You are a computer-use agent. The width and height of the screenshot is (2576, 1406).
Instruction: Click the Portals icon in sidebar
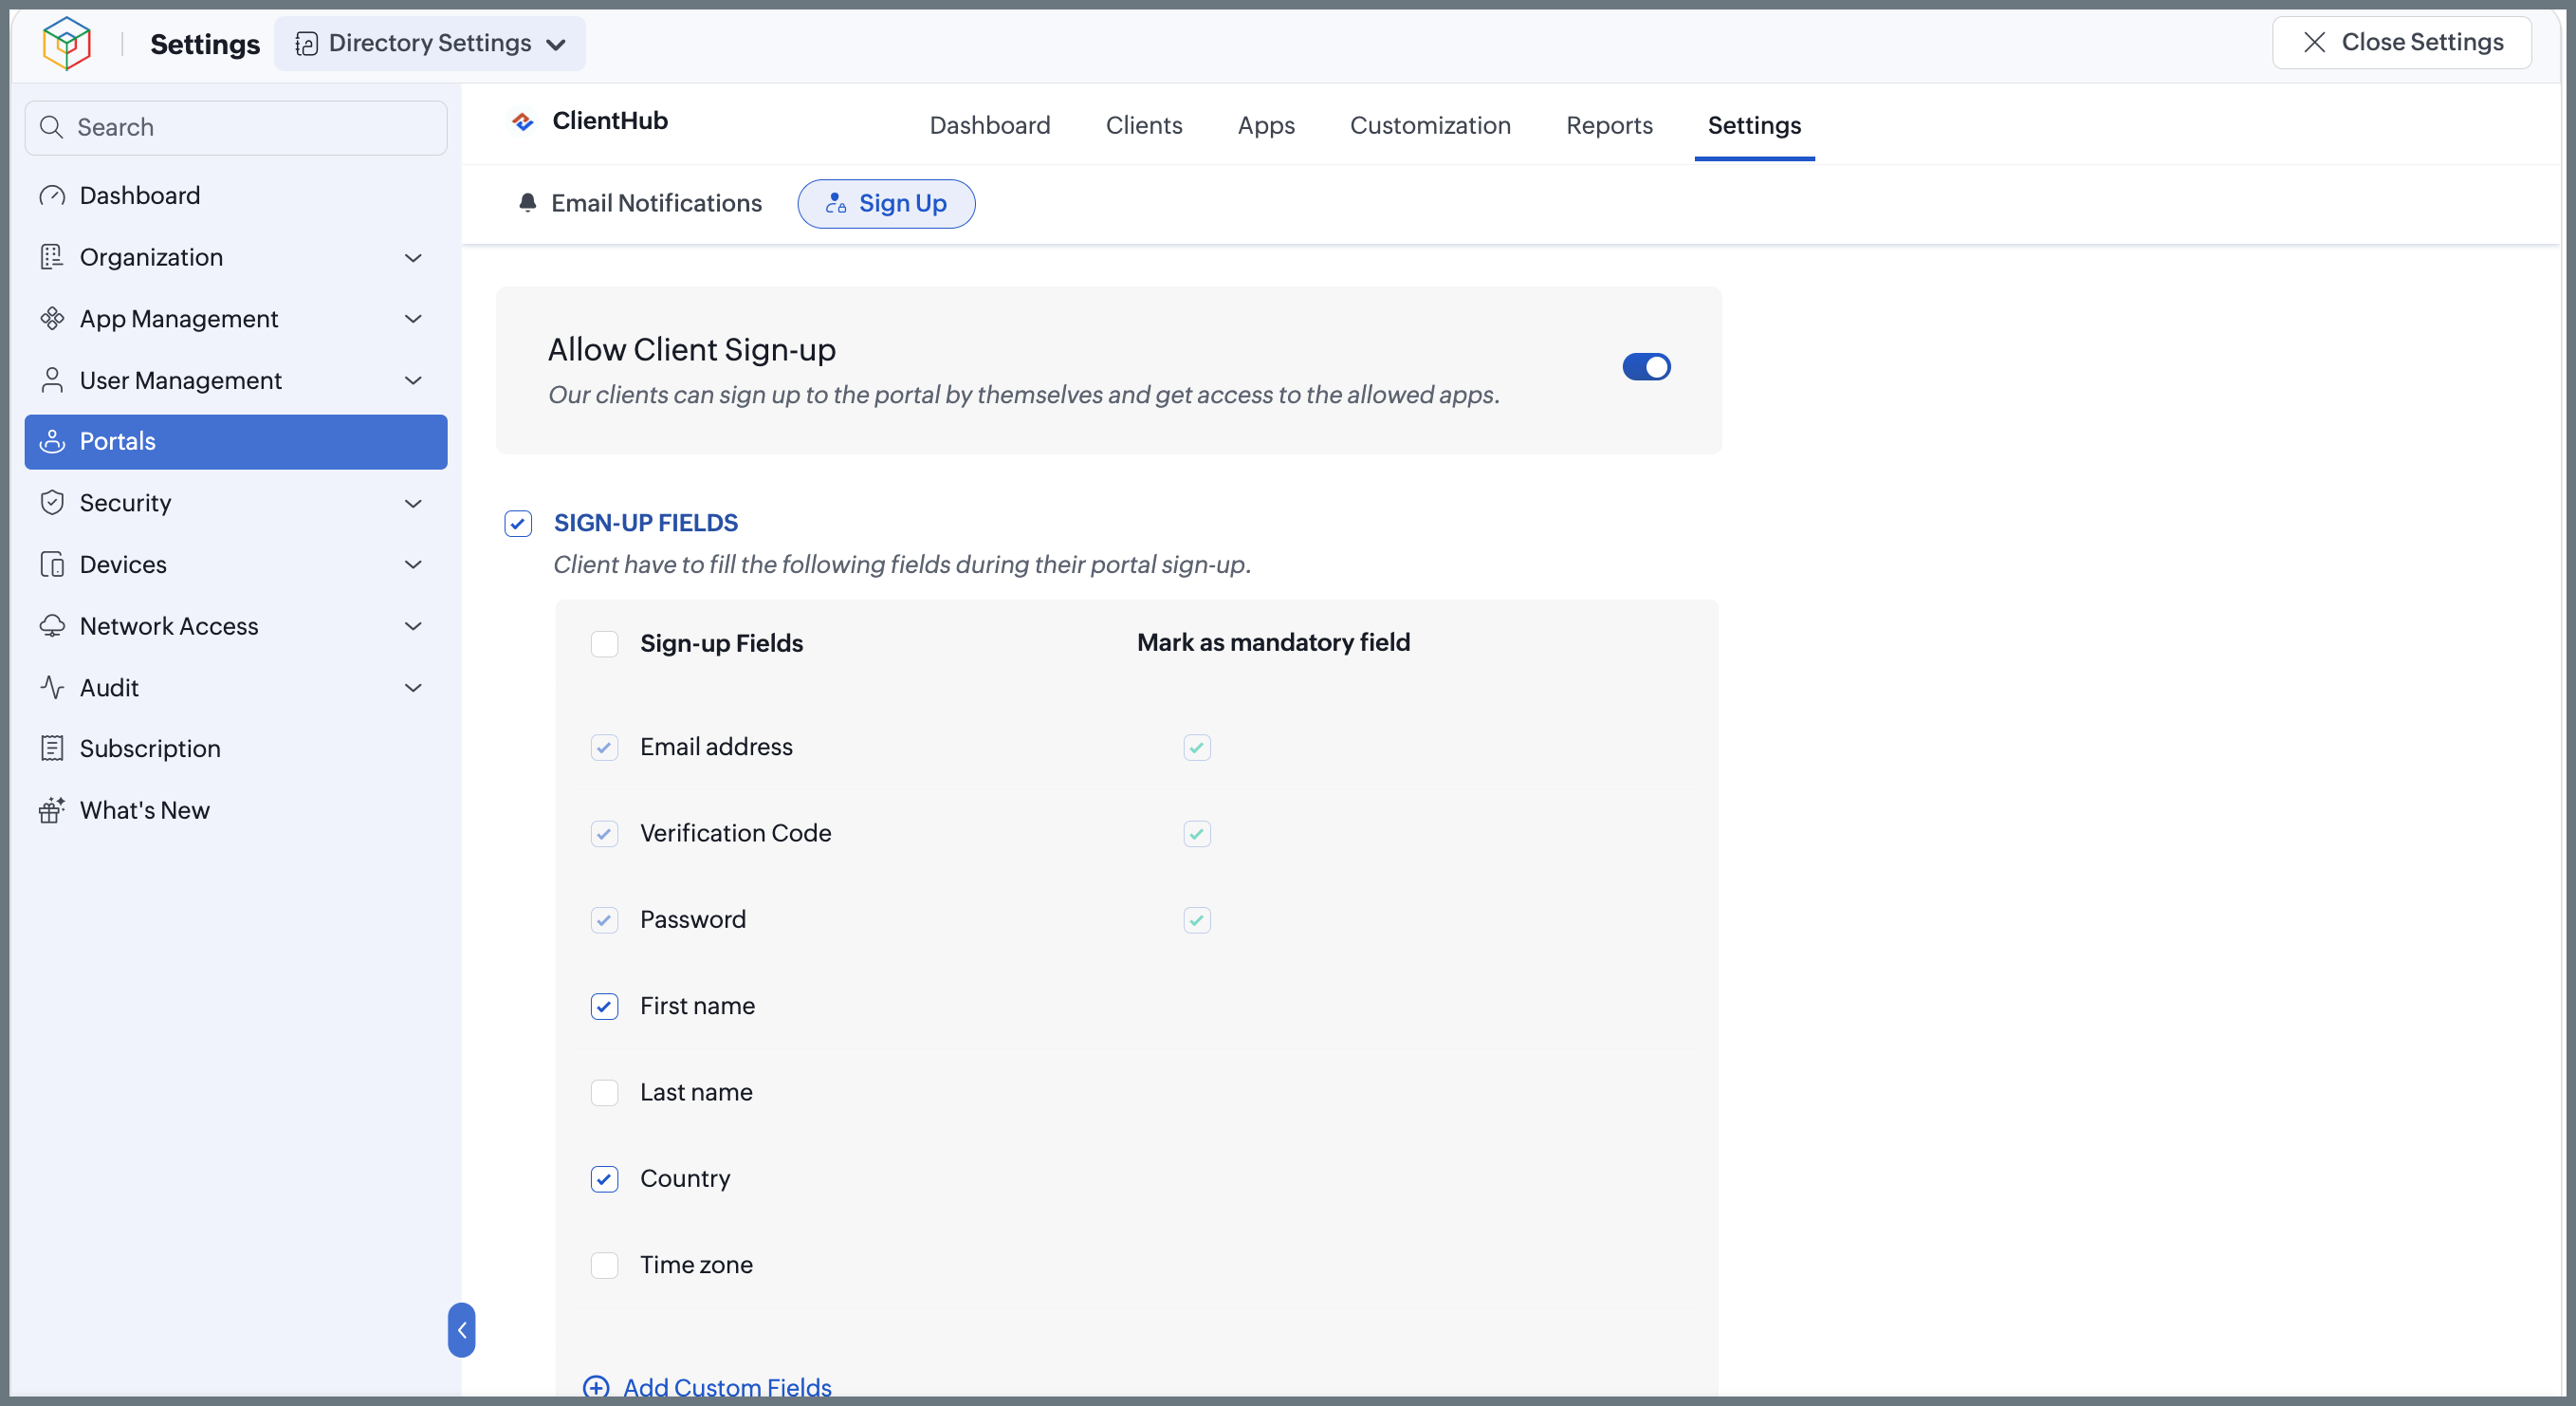52,441
